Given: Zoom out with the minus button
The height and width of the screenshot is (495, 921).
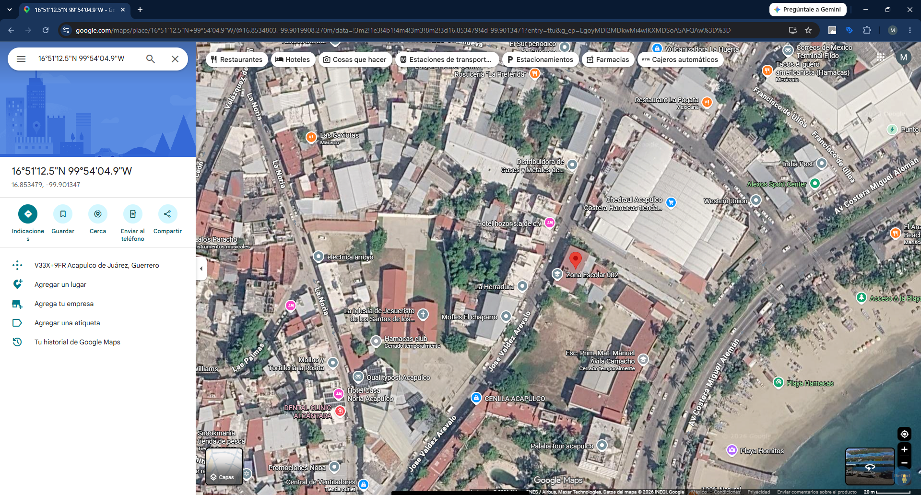Looking at the screenshot, I should point(904,463).
